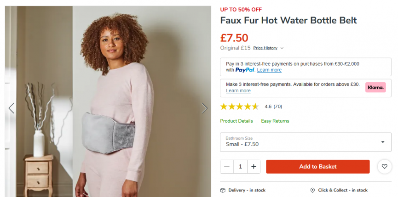Open the Easy Returns section
Image resolution: width=398 pixels, height=197 pixels.
click(275, 121)
